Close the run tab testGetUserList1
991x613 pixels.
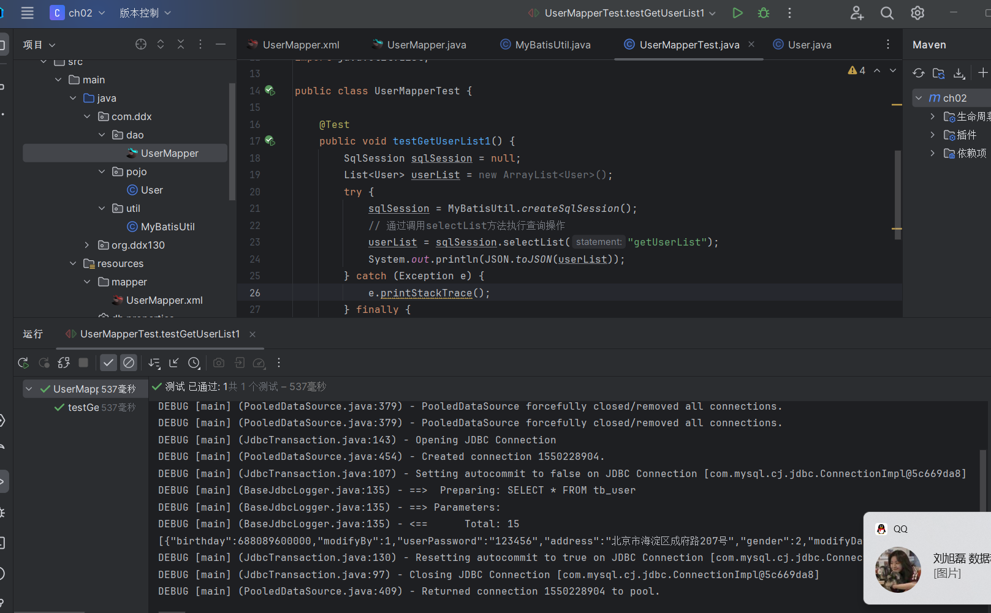pyautogui.click(x=252, y=334)
